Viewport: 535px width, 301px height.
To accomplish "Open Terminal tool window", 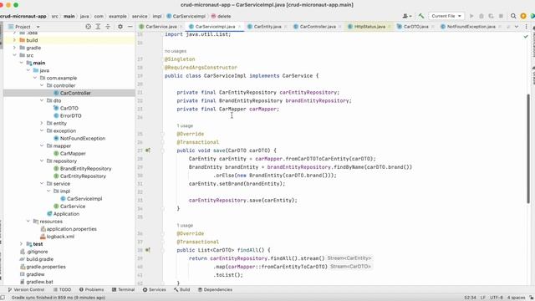I will point(123,290).
